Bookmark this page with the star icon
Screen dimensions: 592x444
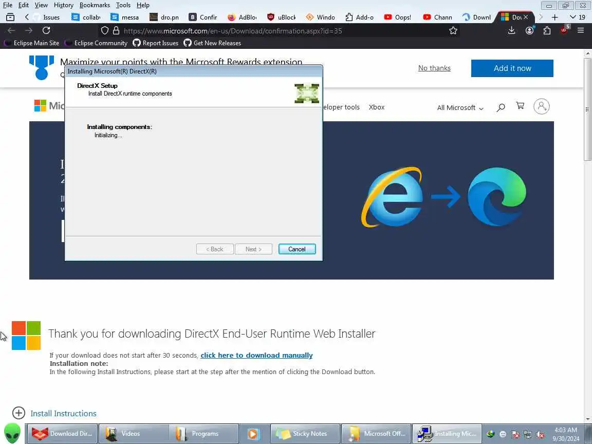[x=453, y=31]
